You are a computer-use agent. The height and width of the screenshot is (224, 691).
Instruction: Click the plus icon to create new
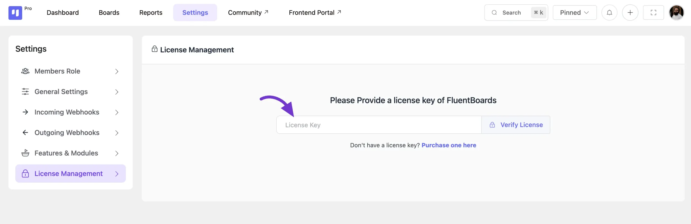(630, 13)
